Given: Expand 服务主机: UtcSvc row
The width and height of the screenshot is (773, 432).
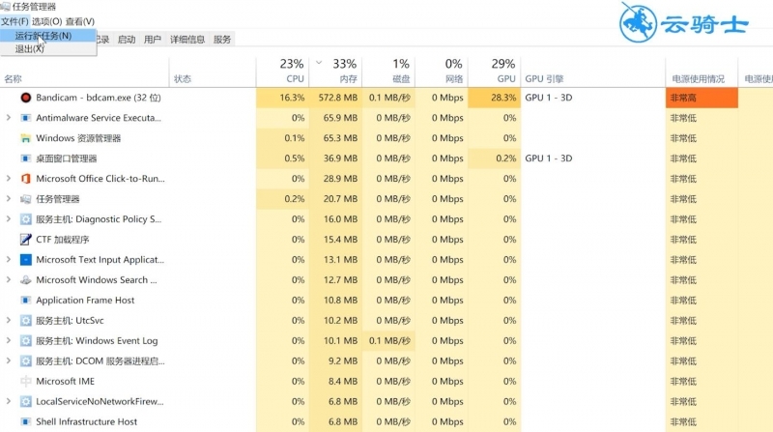Looking at the screenshot, I should [9, 320].
